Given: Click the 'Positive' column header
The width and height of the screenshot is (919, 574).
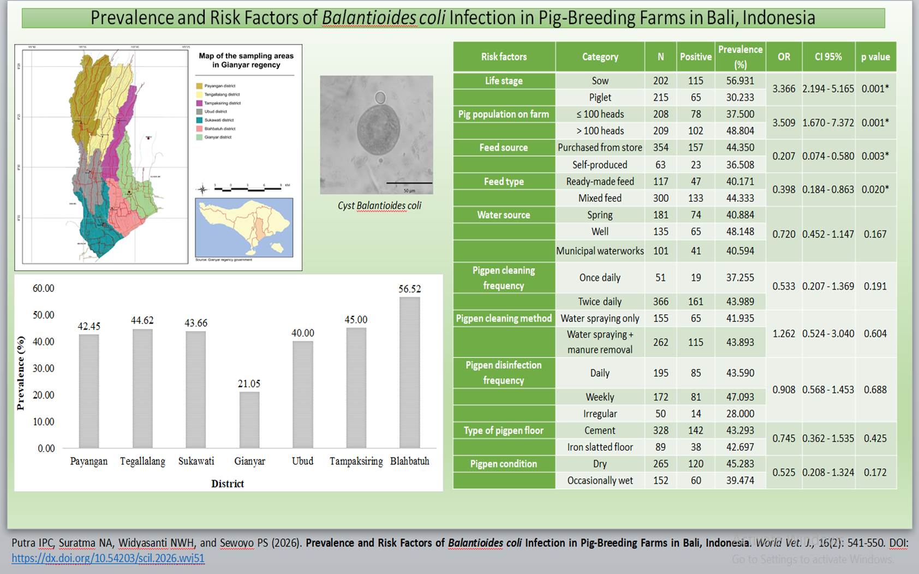Looking at the screenshot, I should pyautogui.click(x=696, y=57).
